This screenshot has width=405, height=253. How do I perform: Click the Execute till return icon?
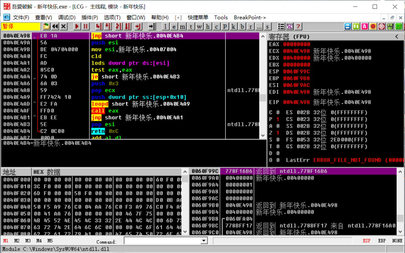point(138,26)
